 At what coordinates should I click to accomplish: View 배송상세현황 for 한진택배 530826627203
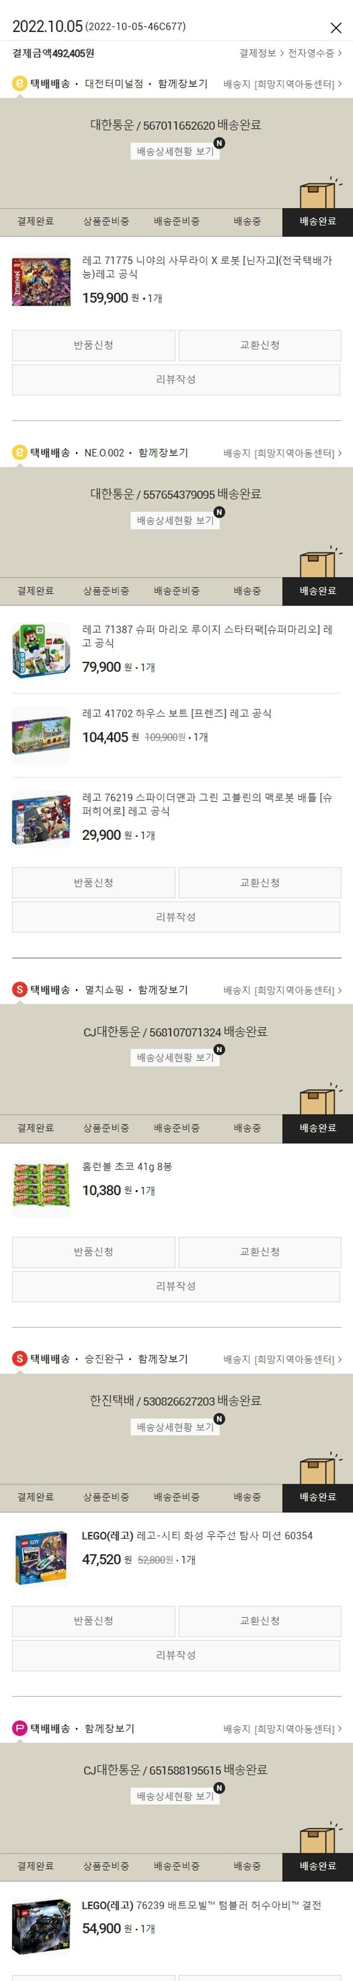click(x=176, y=1427)
